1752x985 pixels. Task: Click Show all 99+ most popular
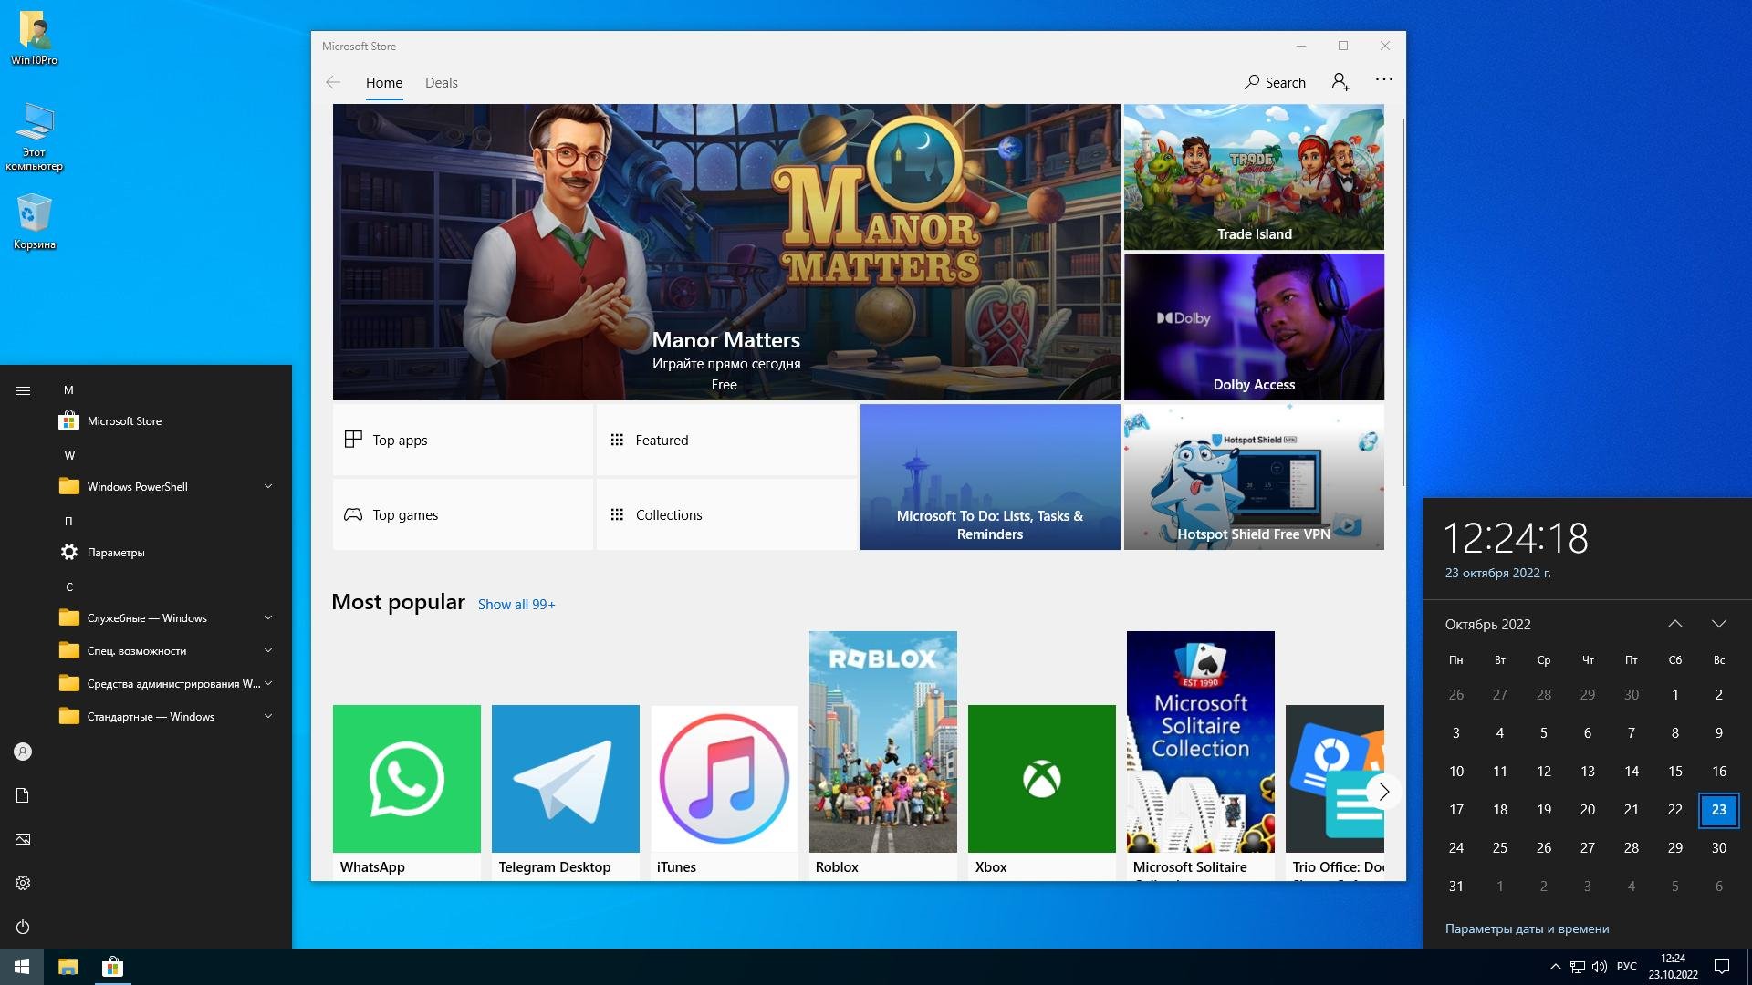(x=516, y=604)
